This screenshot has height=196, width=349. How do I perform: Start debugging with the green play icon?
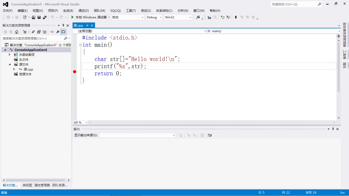[73, 17]
